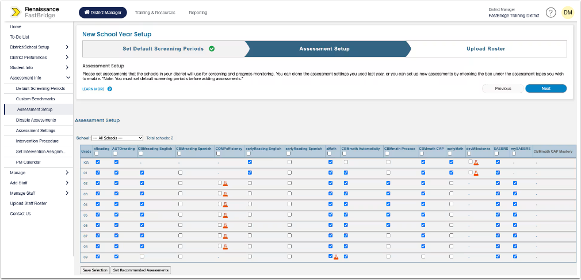Open the District Manager tab
Viewport: 581px width, 280px height.
[103, 13]
